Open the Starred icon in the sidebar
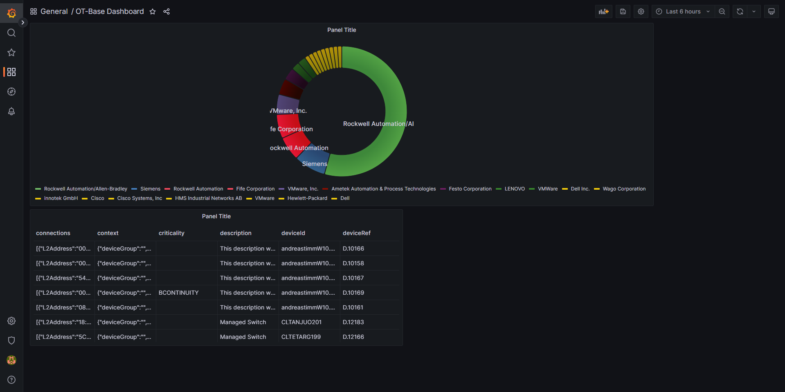 click(11, 52)
